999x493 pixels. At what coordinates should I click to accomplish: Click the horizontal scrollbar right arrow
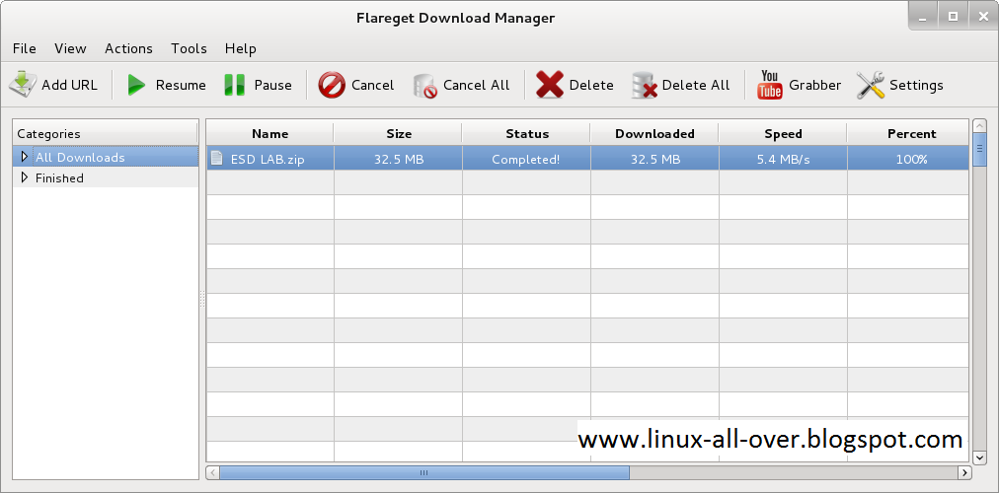[964, 472]
